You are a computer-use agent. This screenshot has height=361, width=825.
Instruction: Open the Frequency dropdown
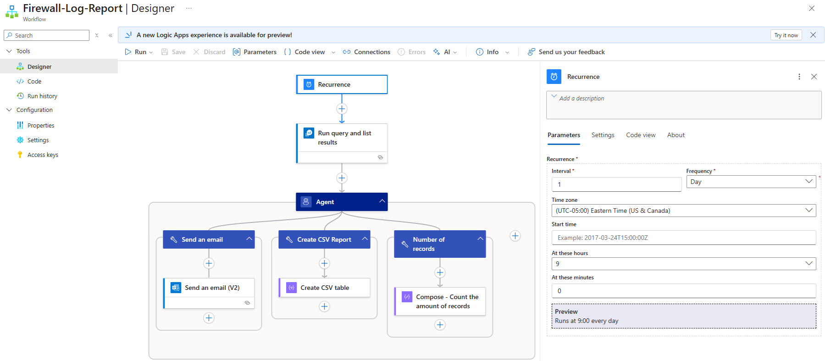751,182
